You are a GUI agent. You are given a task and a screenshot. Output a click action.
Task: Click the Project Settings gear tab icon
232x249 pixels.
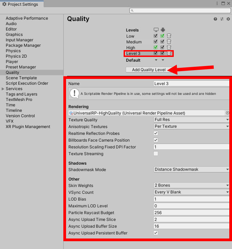pyautogui.click(x=4, y=4)
